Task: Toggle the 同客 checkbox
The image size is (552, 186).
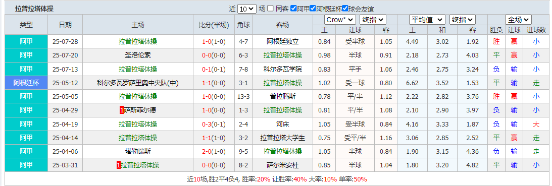Action: 270,9
